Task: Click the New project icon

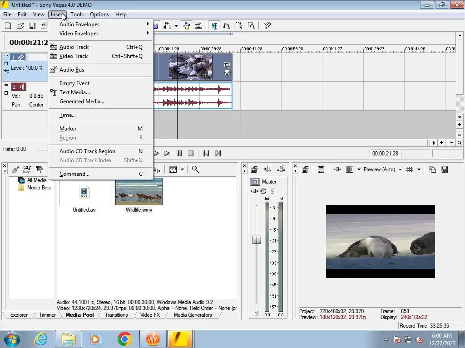Action: click(8, 26)
